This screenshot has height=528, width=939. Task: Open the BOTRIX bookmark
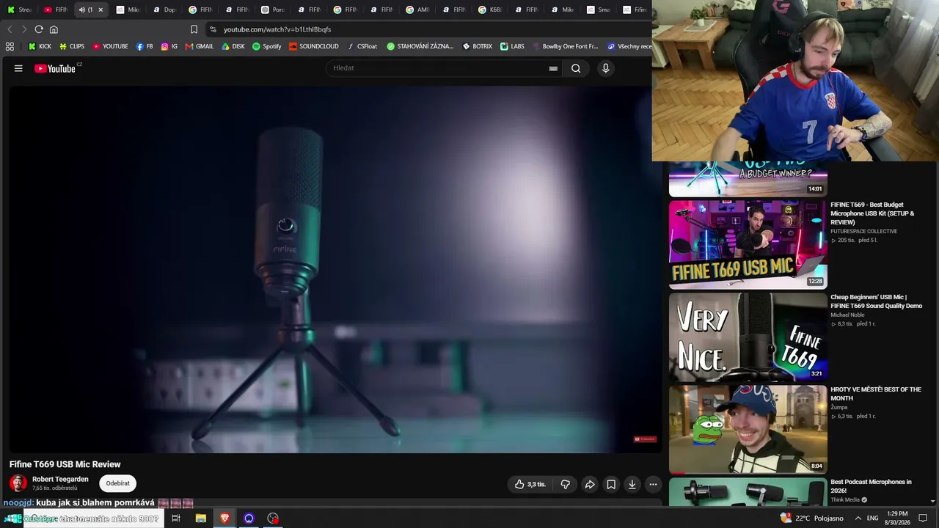click(x=478, y=46)
